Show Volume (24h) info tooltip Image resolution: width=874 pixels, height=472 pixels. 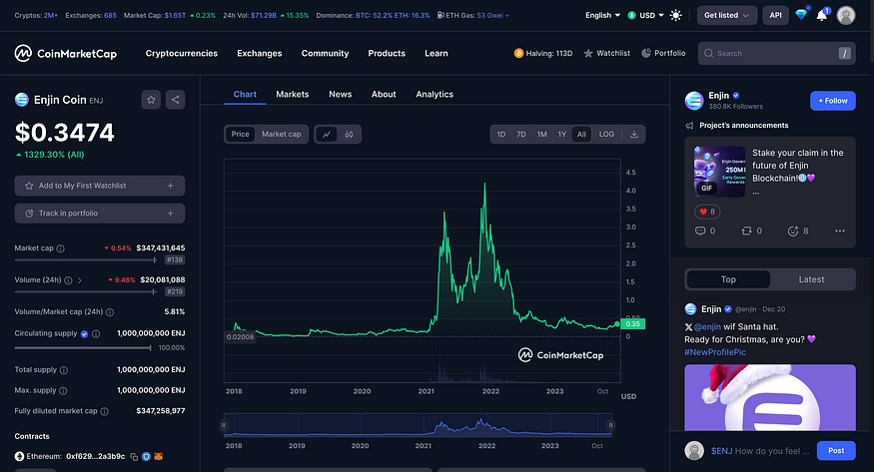[x=68, y=280]
